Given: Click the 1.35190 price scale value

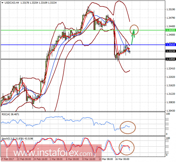Looking at the screenshot, I should (x=171, y=10).
